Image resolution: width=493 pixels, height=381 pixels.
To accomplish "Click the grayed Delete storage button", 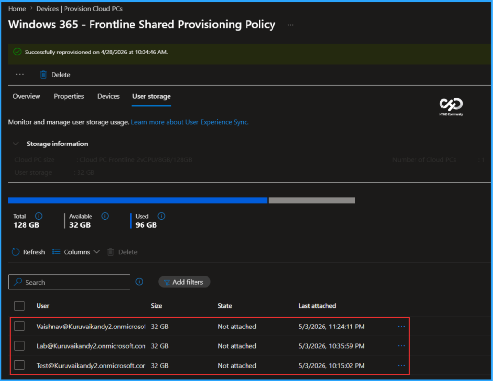I will click(123, 252).
